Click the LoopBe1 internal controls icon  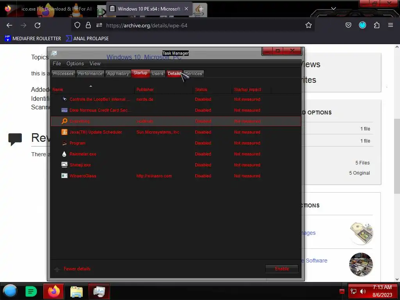point(64,99)
